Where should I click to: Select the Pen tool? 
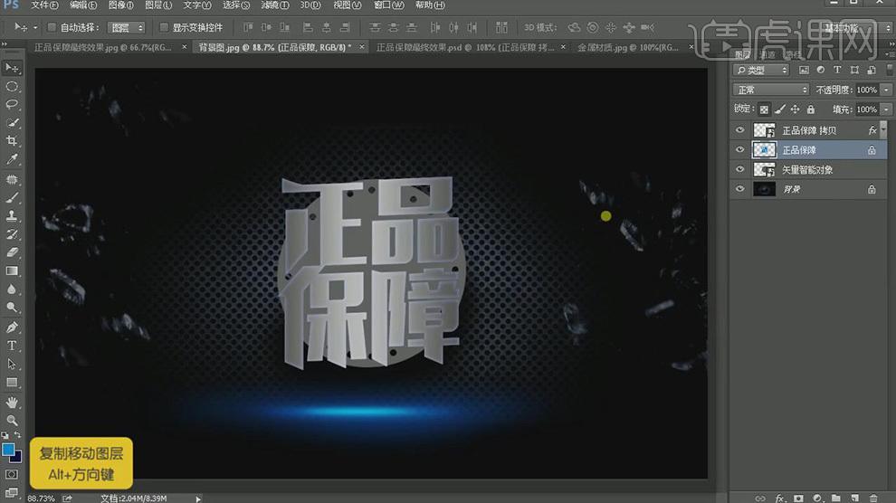12,327
